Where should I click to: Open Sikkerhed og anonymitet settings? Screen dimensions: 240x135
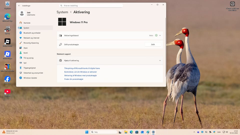point(33,73)
